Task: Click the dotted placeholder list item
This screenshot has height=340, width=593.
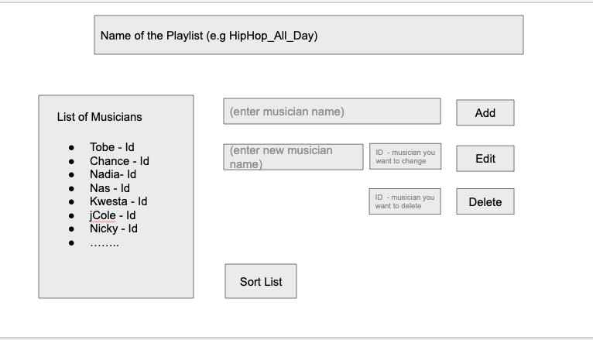Action: pyautogui.click(x=105, y=242)
